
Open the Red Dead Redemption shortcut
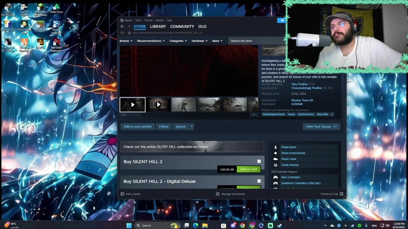point(56,45)
